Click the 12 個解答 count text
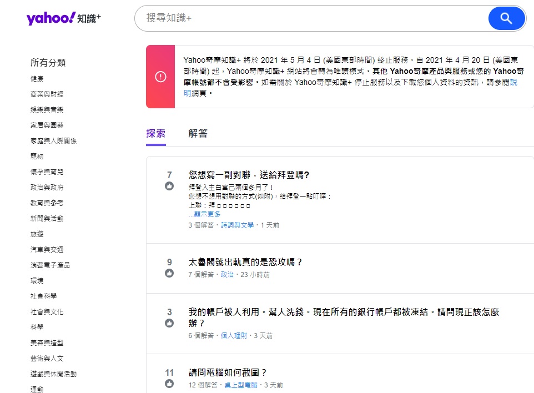 (203, 385)
